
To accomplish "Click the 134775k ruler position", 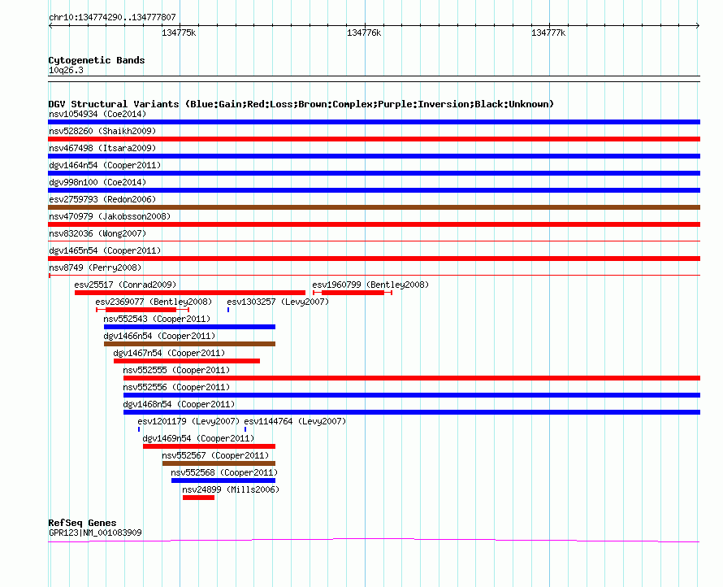I will point(179,33).
